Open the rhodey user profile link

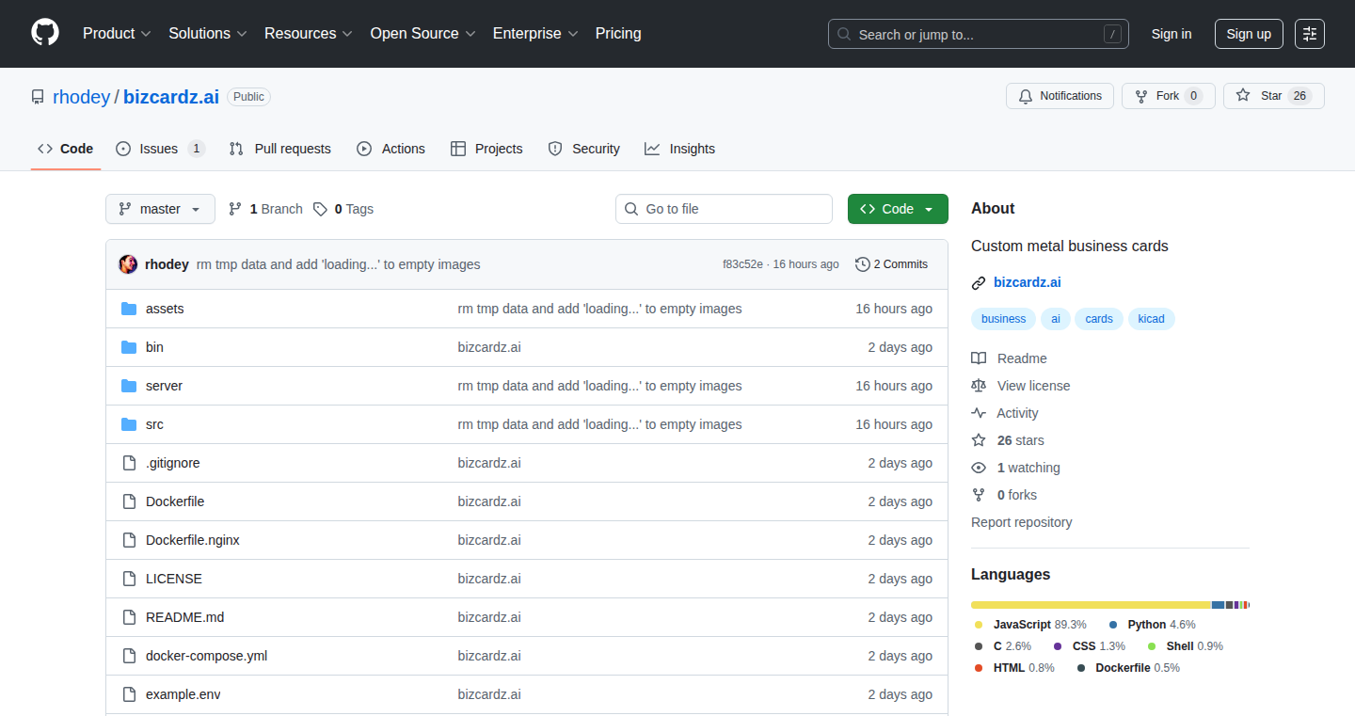81,97
